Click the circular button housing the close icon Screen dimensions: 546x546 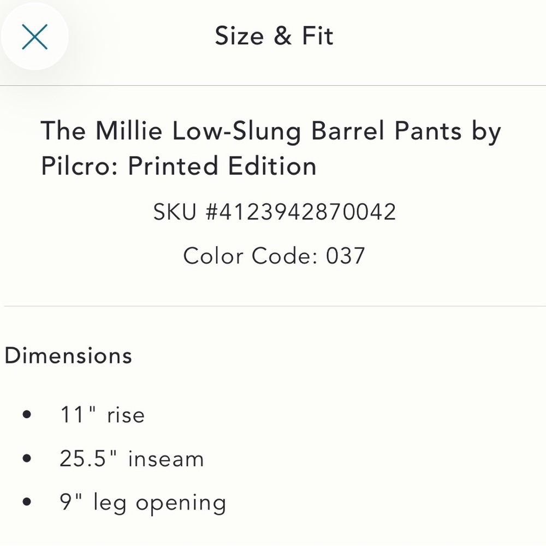[35, 36]
